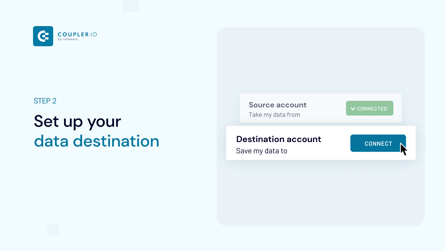Click the black mouse cursor arrow graphic
Screen dimensions: 446x251
pos(403,149)
